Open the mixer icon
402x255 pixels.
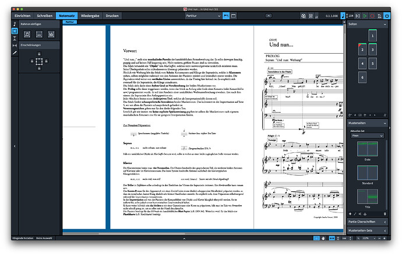click(311, 16)
